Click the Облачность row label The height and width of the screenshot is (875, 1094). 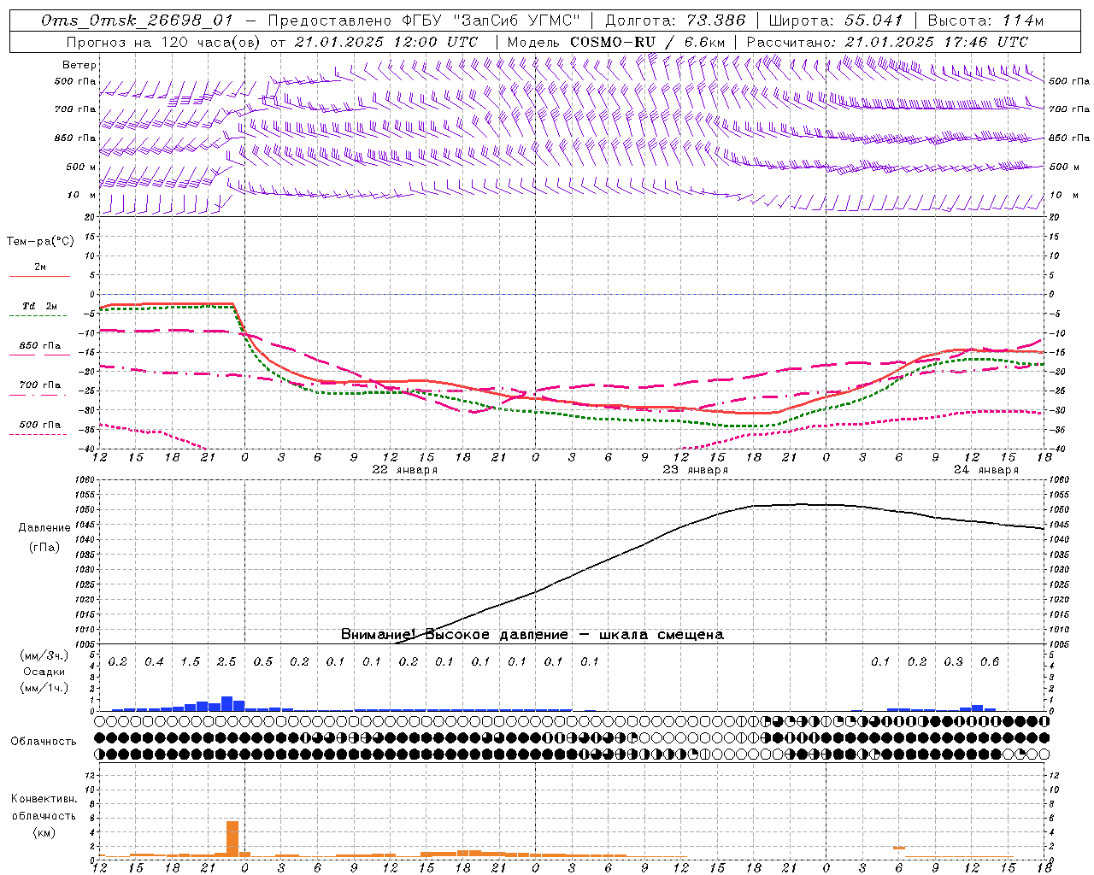coord(44,742)
